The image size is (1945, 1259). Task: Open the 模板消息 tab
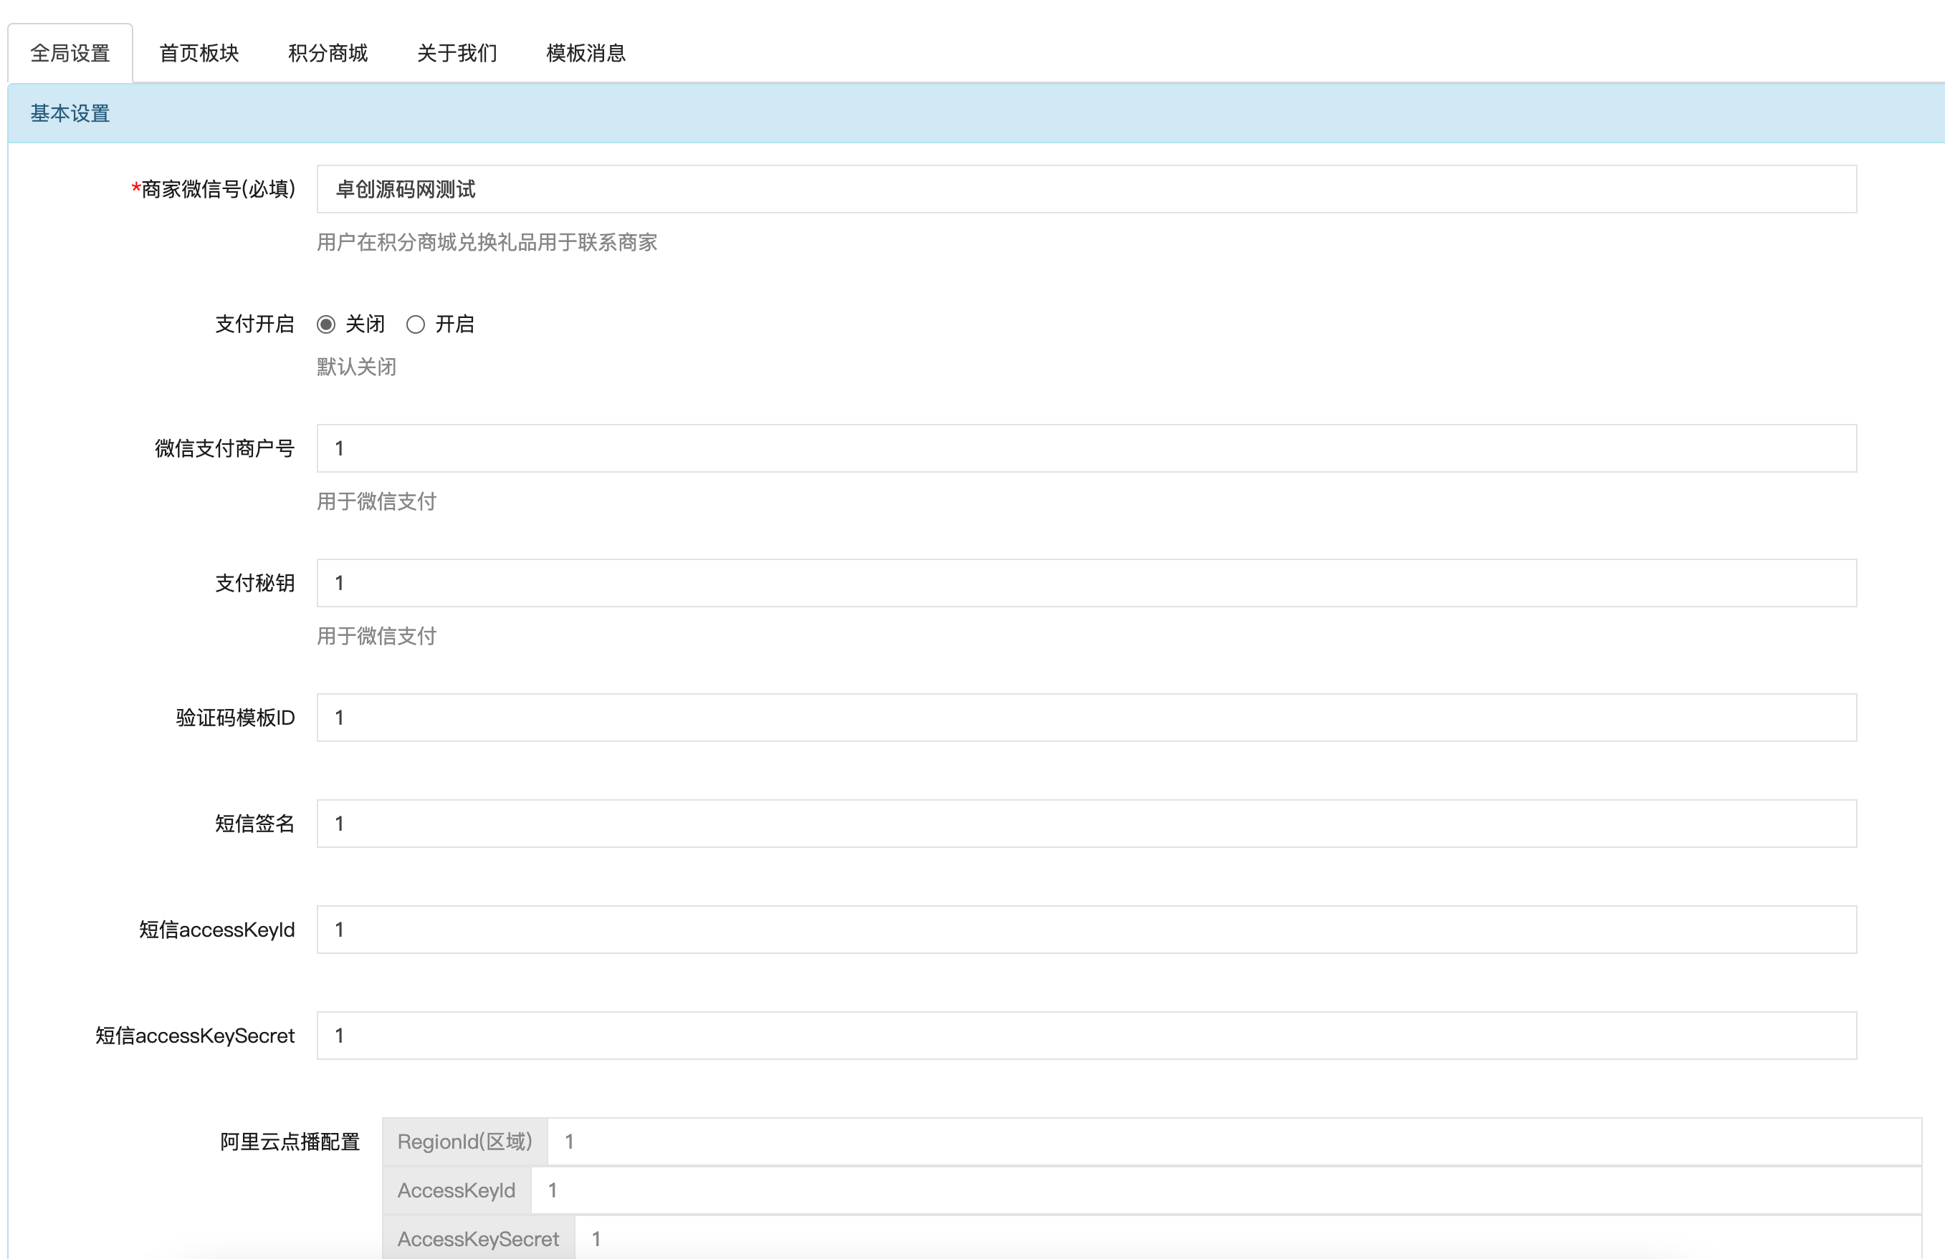tap(586, 53)
